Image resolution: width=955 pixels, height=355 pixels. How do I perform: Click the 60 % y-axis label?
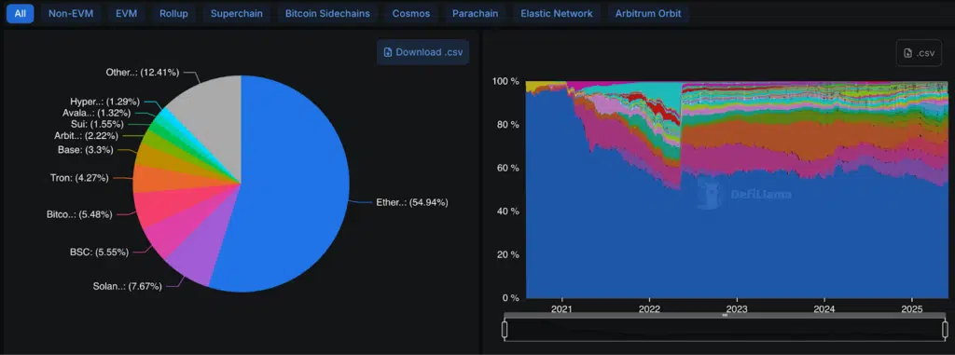(x=508, y=168)
